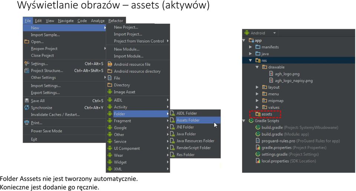Viewport: 356px width, 191px height.
Task: Collapse the drawable folder arrow
Action: click(257, 67)
